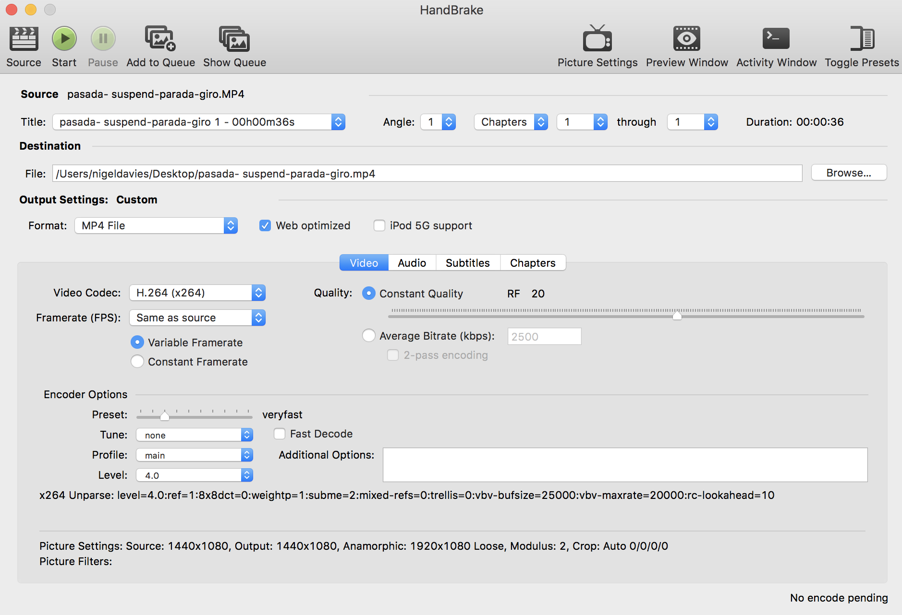
Task: Click the x264 Preset slider handle
Action: [165, 415]
